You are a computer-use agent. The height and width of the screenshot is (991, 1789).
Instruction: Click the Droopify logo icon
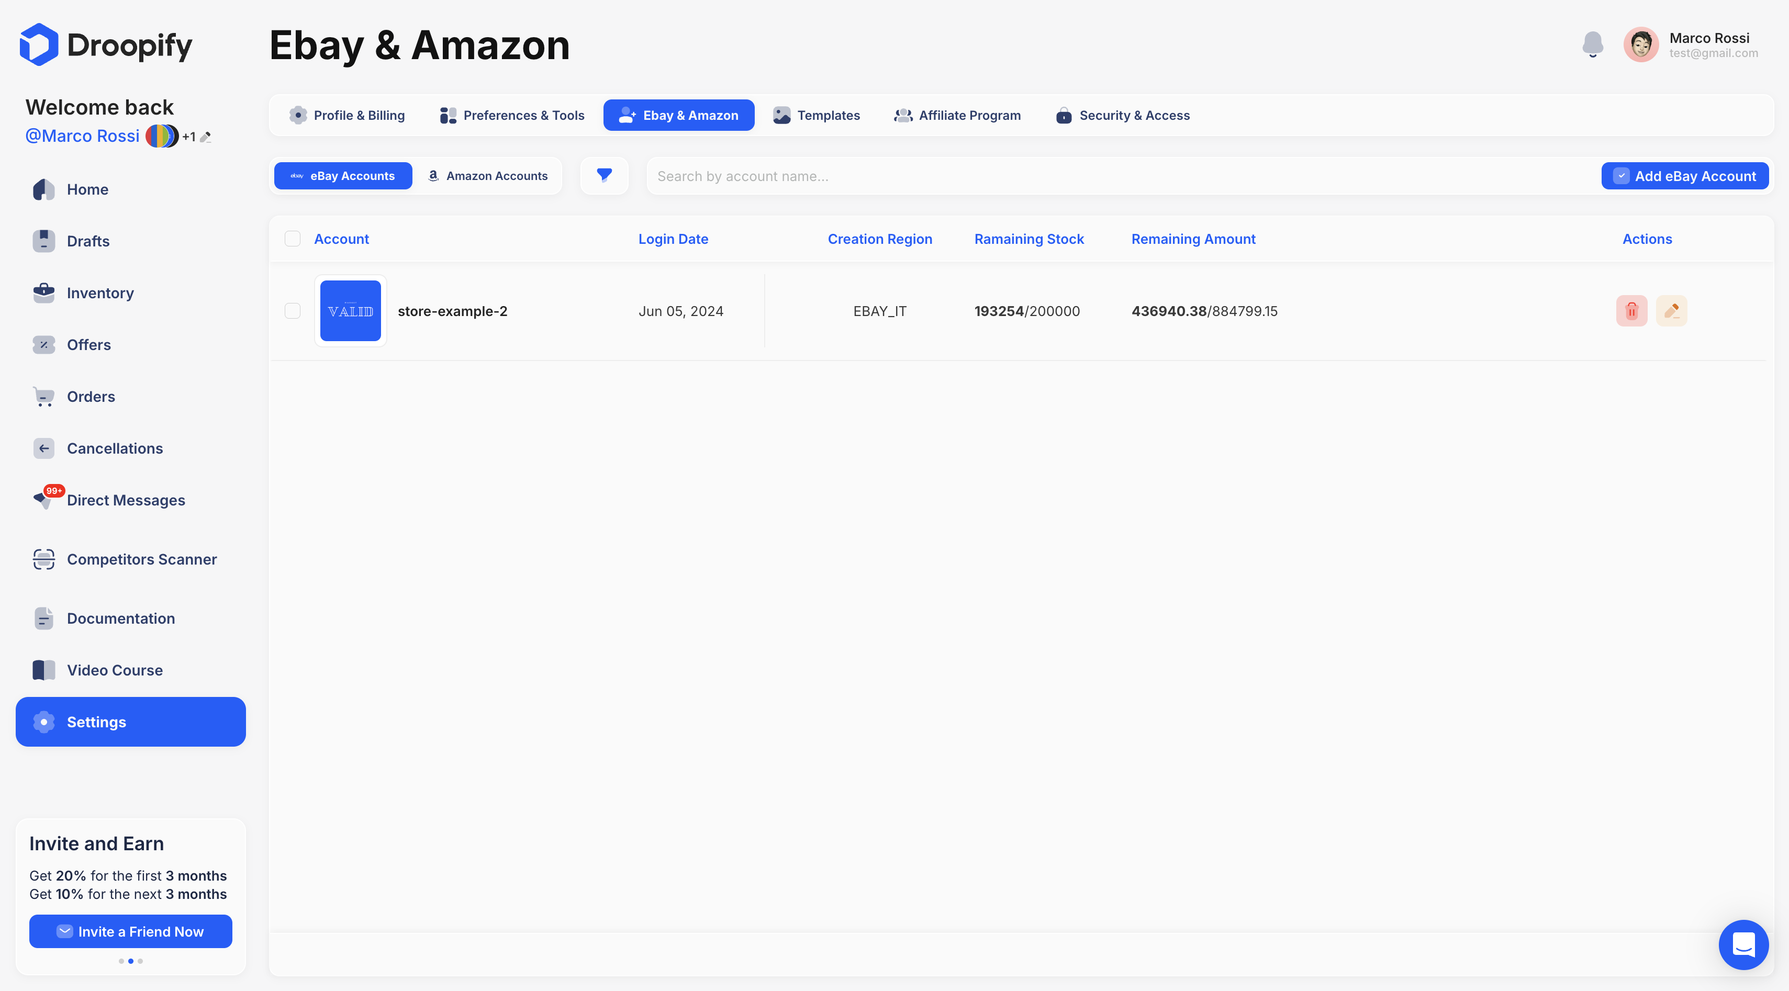tap(39, 44)
